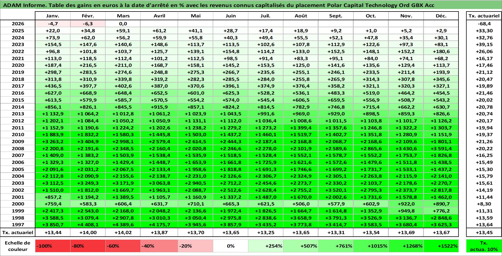Screen dimensions: 502x256
Task: Click the -60% color scale swatch
Action: [123, 246]
